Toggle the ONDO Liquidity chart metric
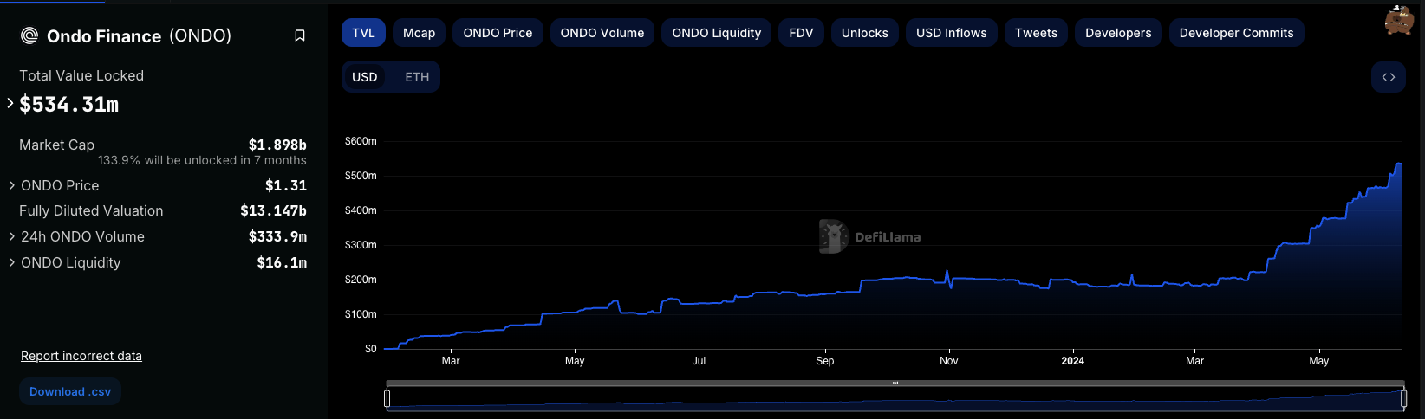1425x419 pixels. (x=717, y=33)
